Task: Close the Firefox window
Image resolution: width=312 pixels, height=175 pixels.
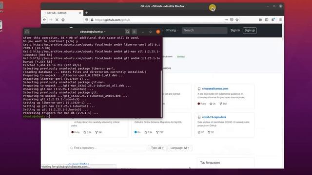Action: [281, 6]
